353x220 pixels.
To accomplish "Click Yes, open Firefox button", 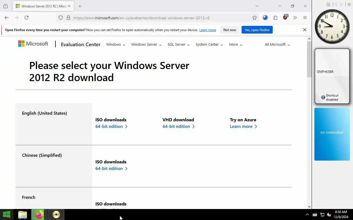I will pos(257,30).
